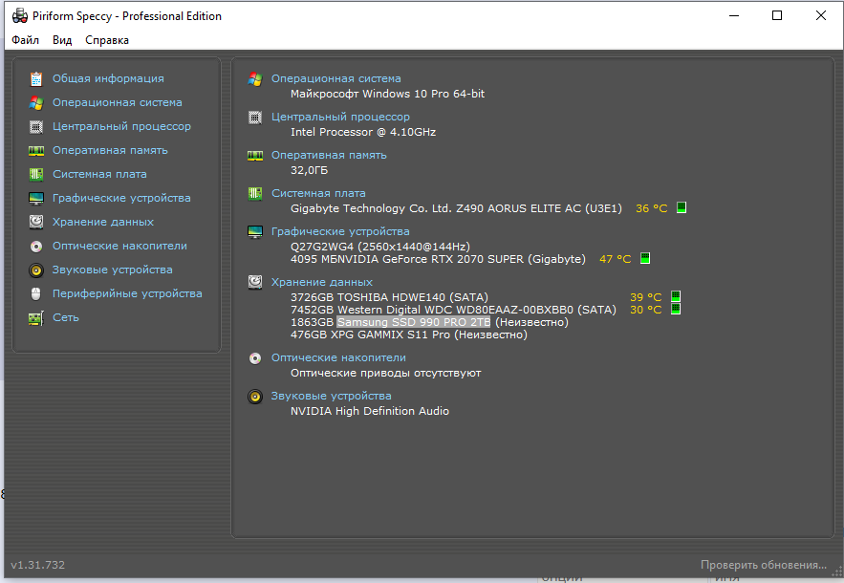Click the speaker icon beside sidebar Звуковые устройства
This screenshot has height=583, width=844.
(x=36, y=270)
